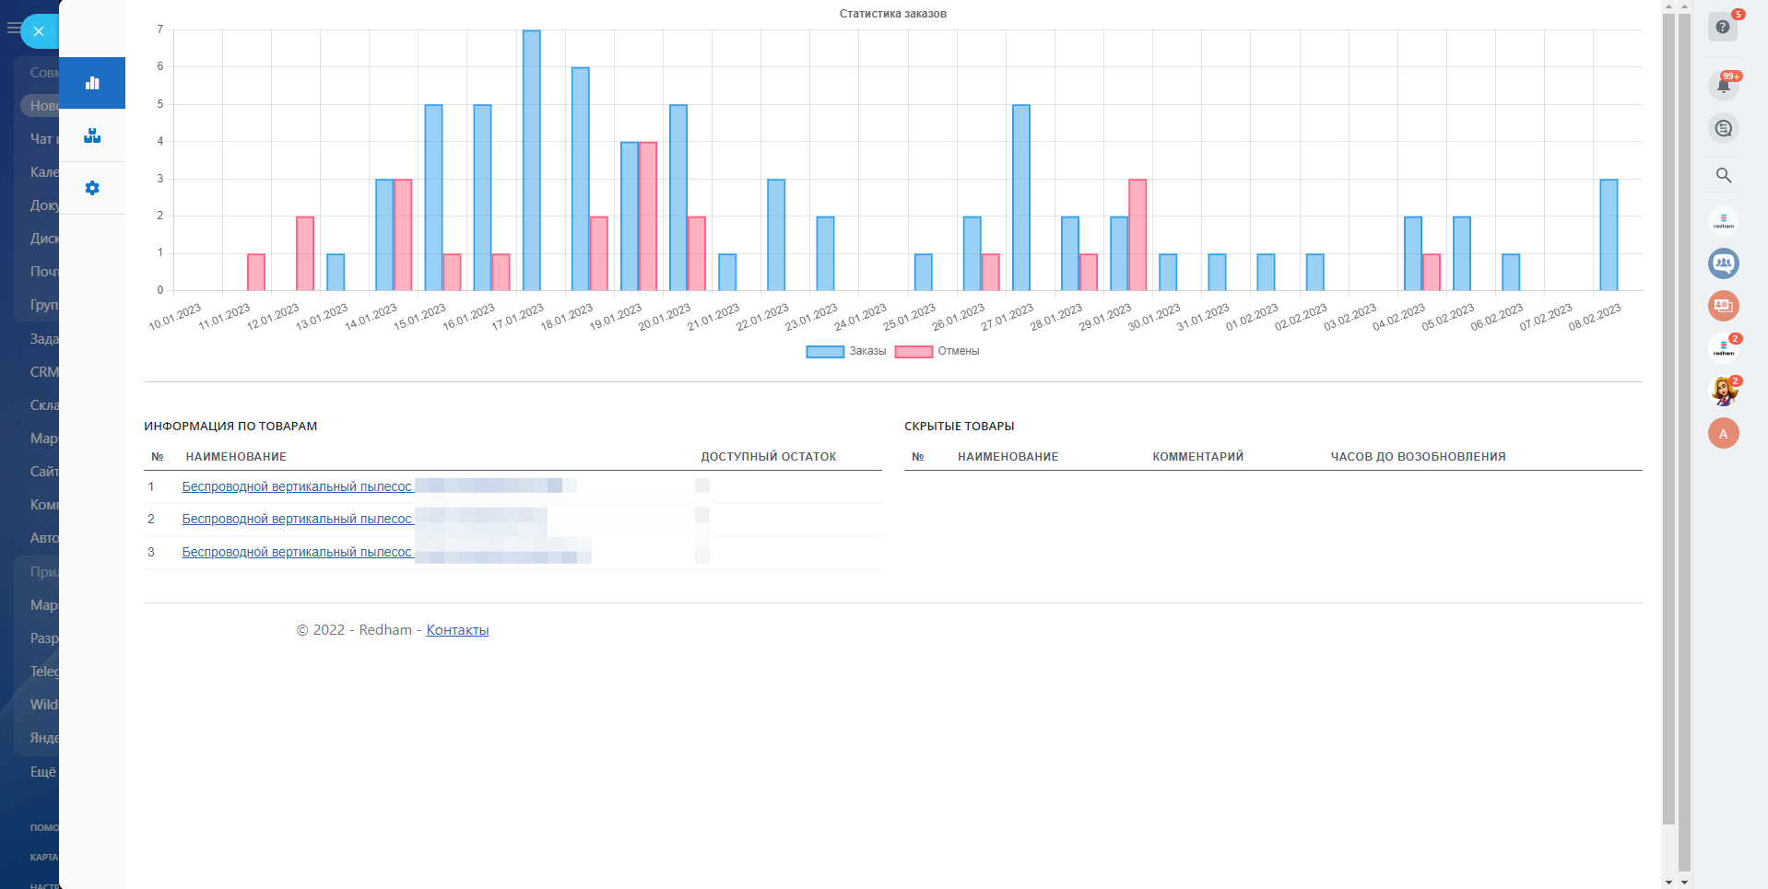Click the search magnifier icon

[x=1723, y=175]
